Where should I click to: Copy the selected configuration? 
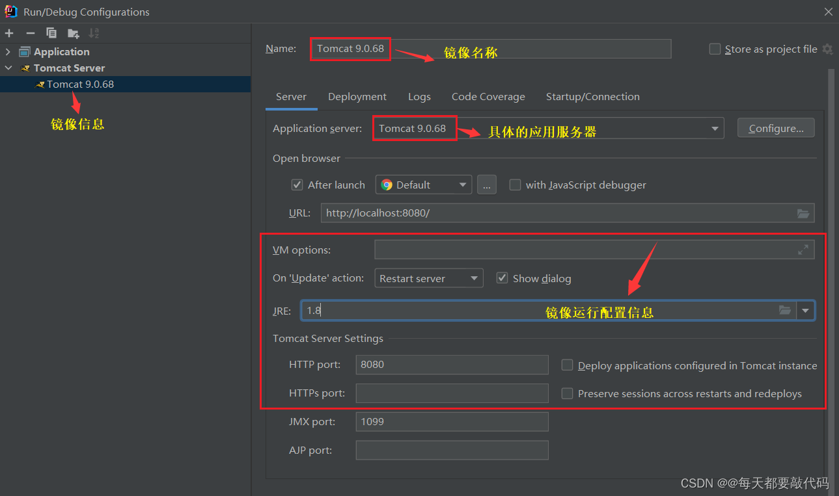tap(51, 33)
